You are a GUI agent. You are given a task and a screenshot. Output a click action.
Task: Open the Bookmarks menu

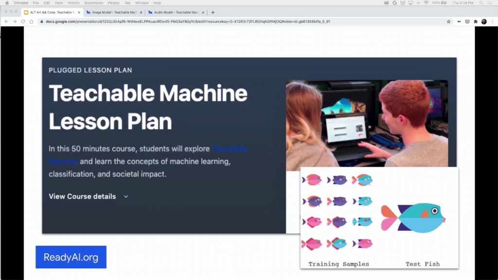94,3
